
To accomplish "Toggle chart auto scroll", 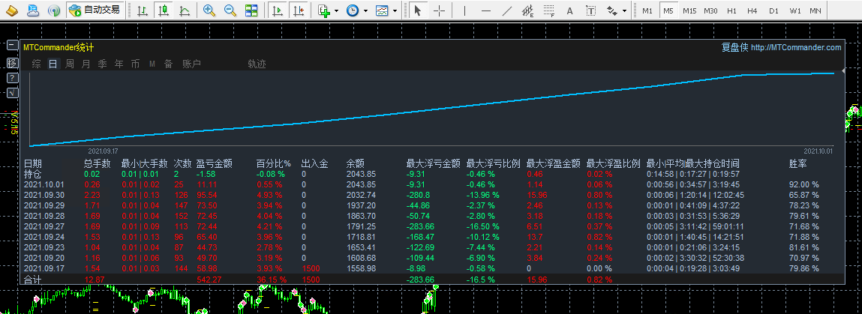I will [278, 10].
